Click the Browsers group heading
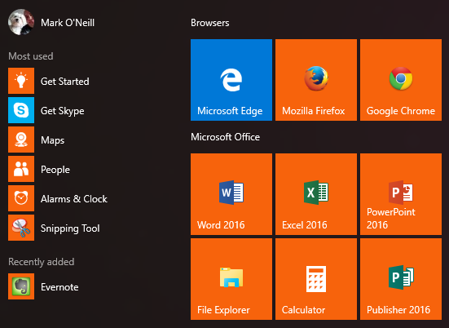 click(210, 23)
